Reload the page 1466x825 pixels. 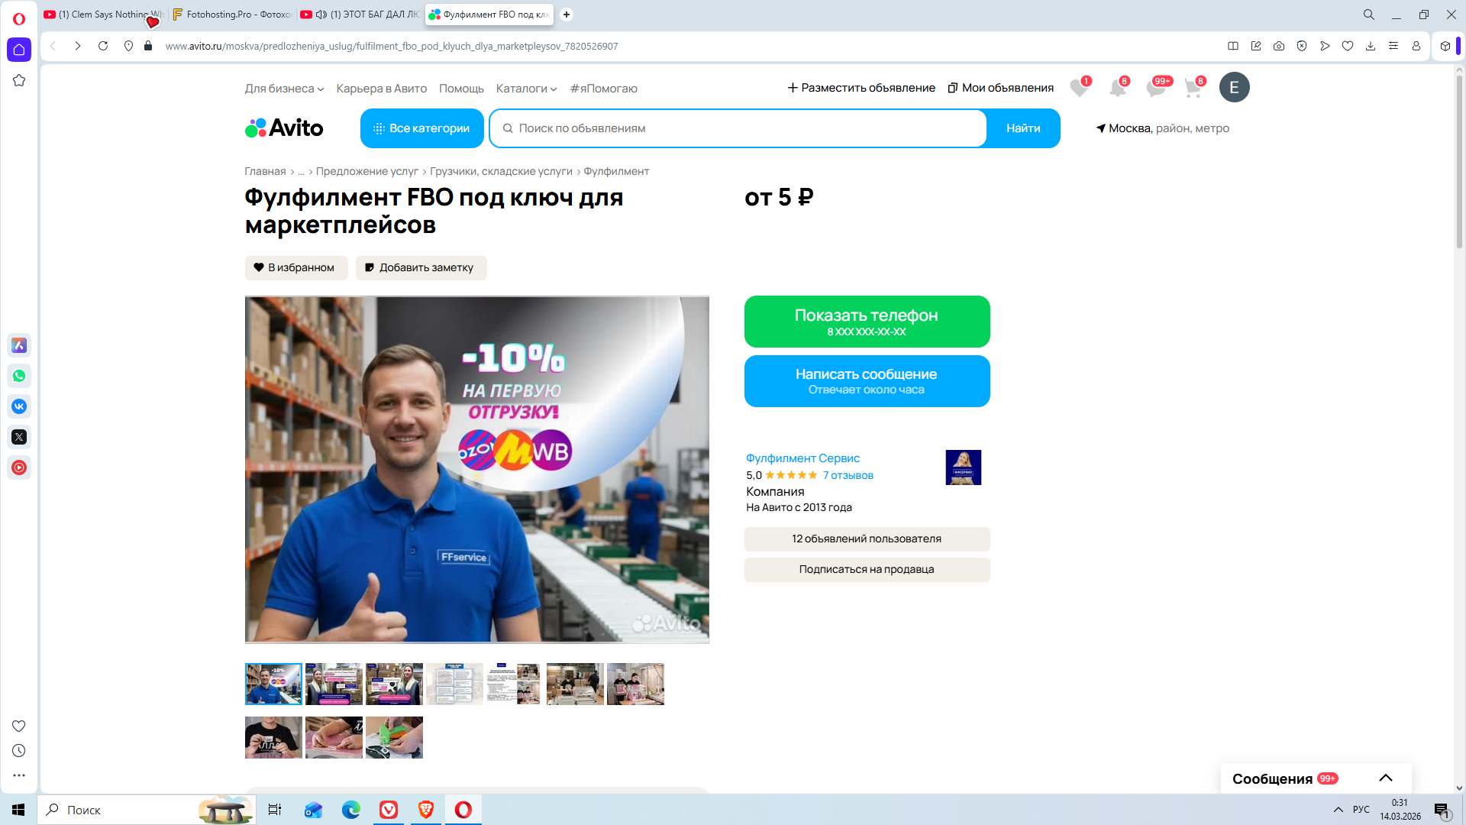103,46
